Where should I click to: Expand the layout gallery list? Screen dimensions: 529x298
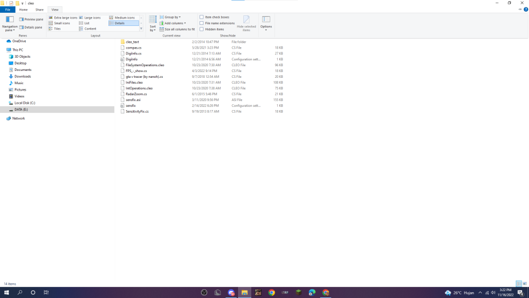(141, 29)
